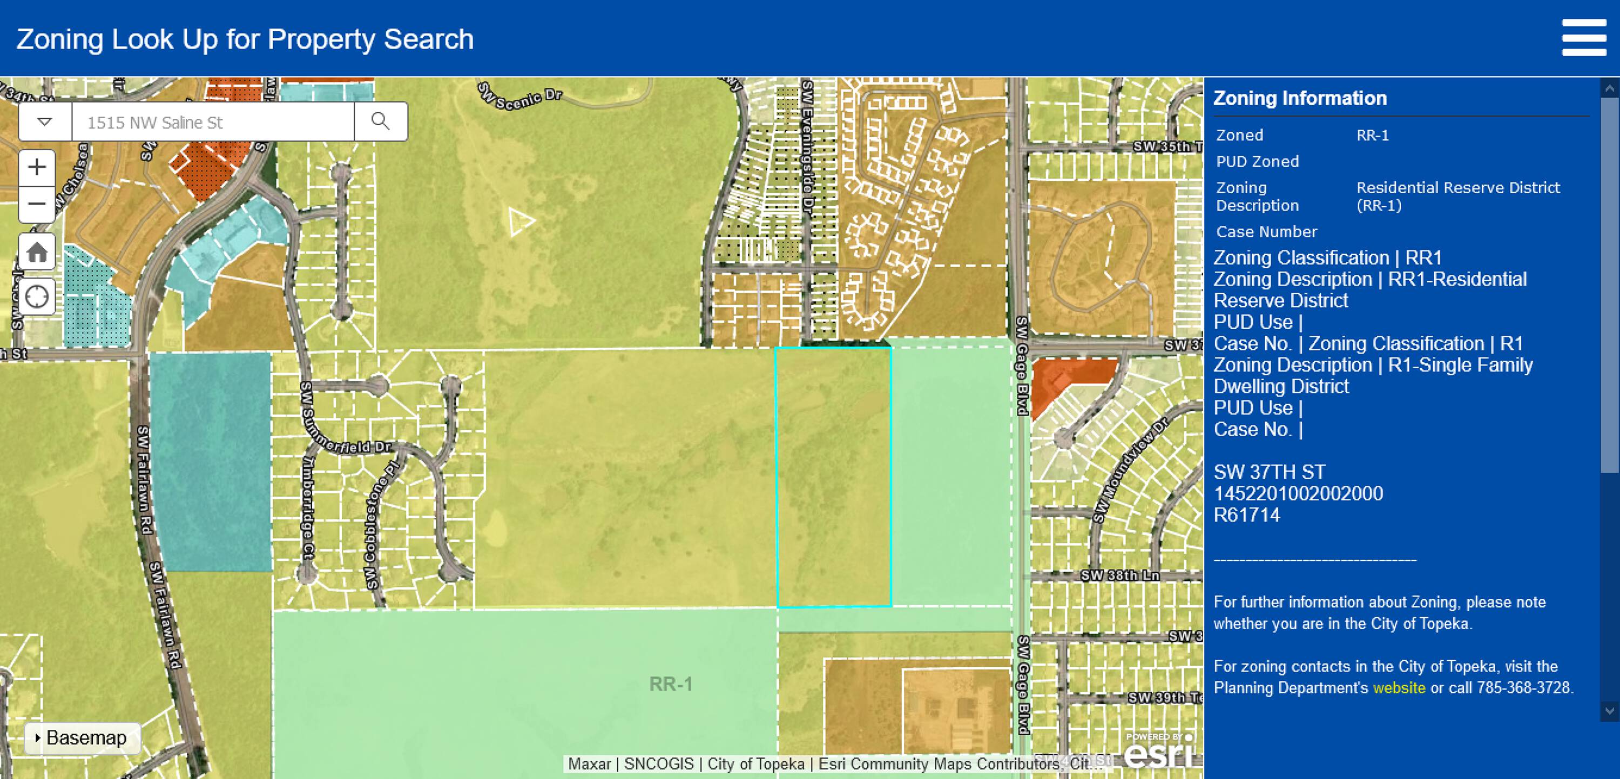The height and width of the screenshot is (779, 1620).
Task: Open the Planning Department website link
Action: (x=1399, y=688)
